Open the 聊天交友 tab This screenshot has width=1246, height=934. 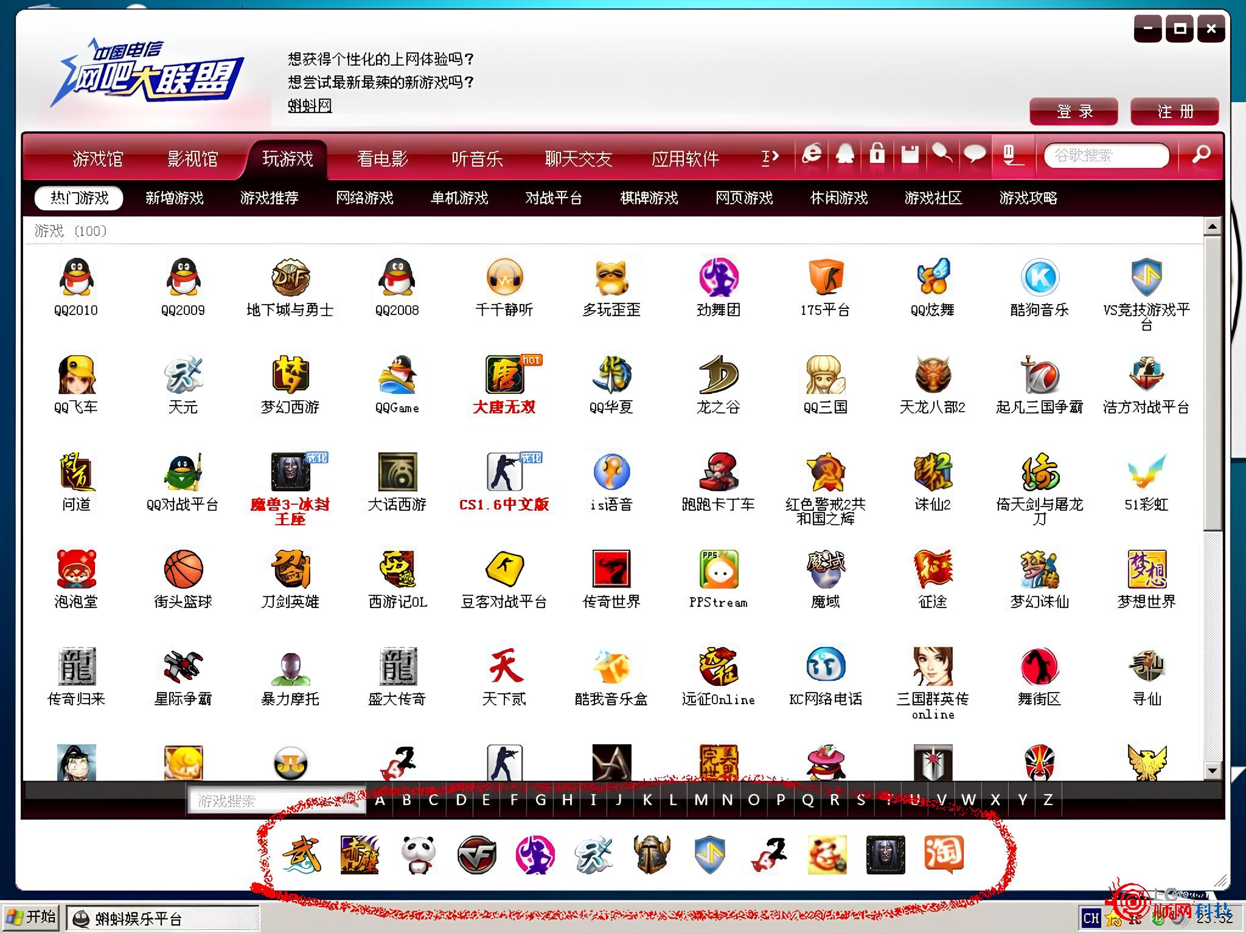tap(579, 159)
